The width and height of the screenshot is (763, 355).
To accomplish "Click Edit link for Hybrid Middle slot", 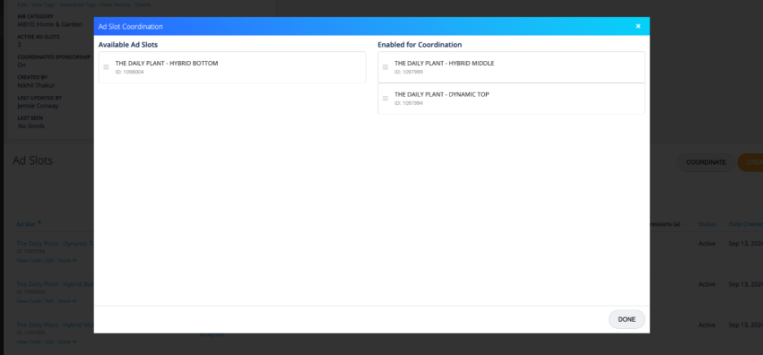I will (x=50, y=341).
